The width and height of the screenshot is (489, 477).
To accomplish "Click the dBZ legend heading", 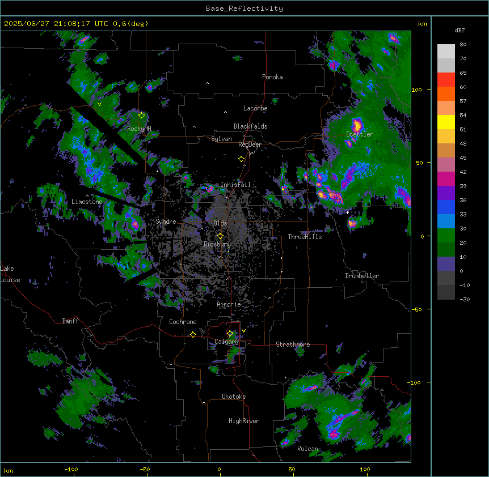I will click(460, 30).
